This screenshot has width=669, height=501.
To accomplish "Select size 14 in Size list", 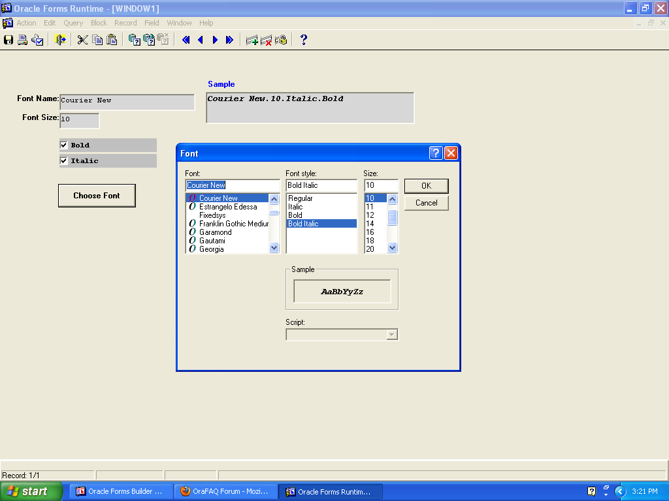I will (x=376, y=224).
